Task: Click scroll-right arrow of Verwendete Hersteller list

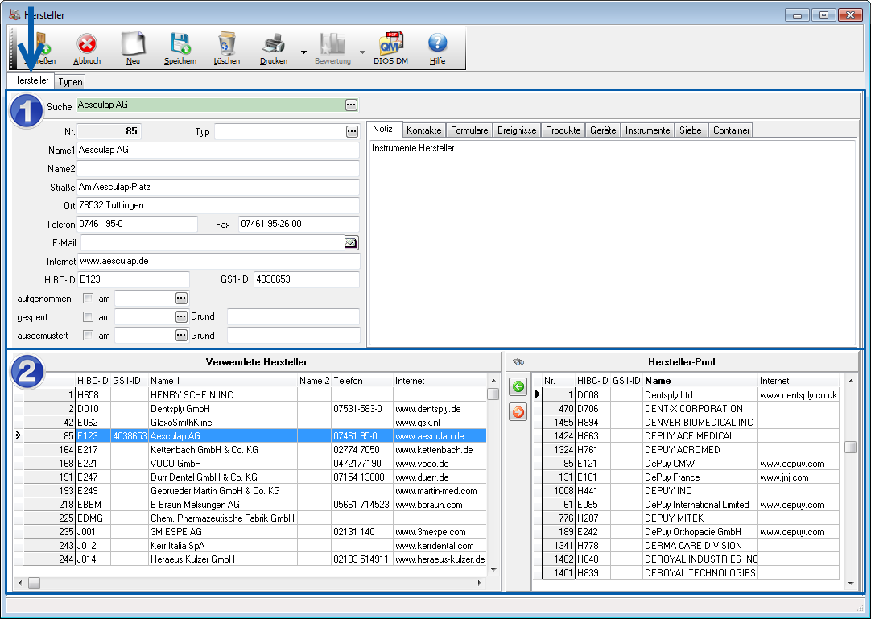Action: pyautogui.click(x=480, y=583)
